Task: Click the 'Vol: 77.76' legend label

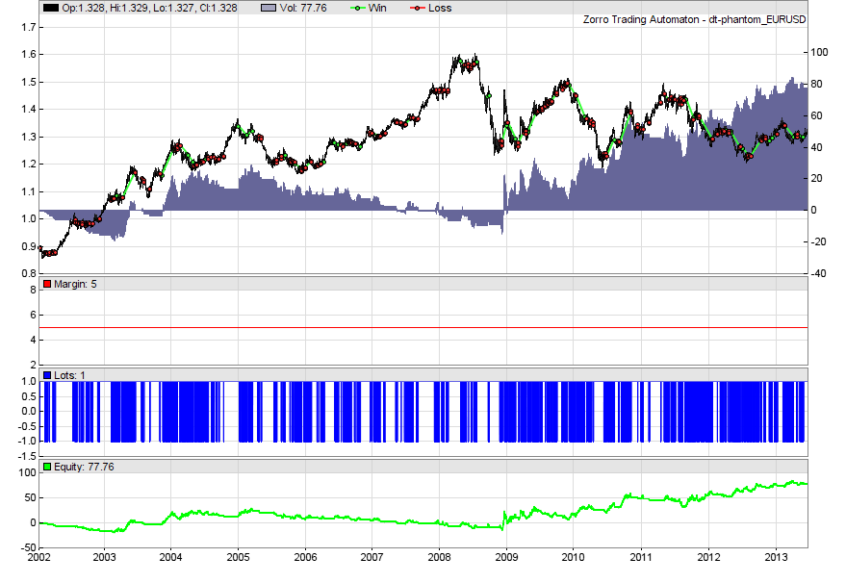Action: 305,8
